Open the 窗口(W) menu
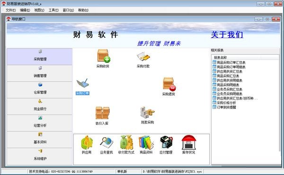The height and width of the screenshot is (175, 284). click(68, 10)
